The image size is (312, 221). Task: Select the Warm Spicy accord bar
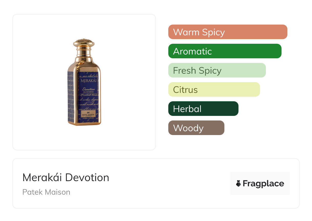(227, 32)
